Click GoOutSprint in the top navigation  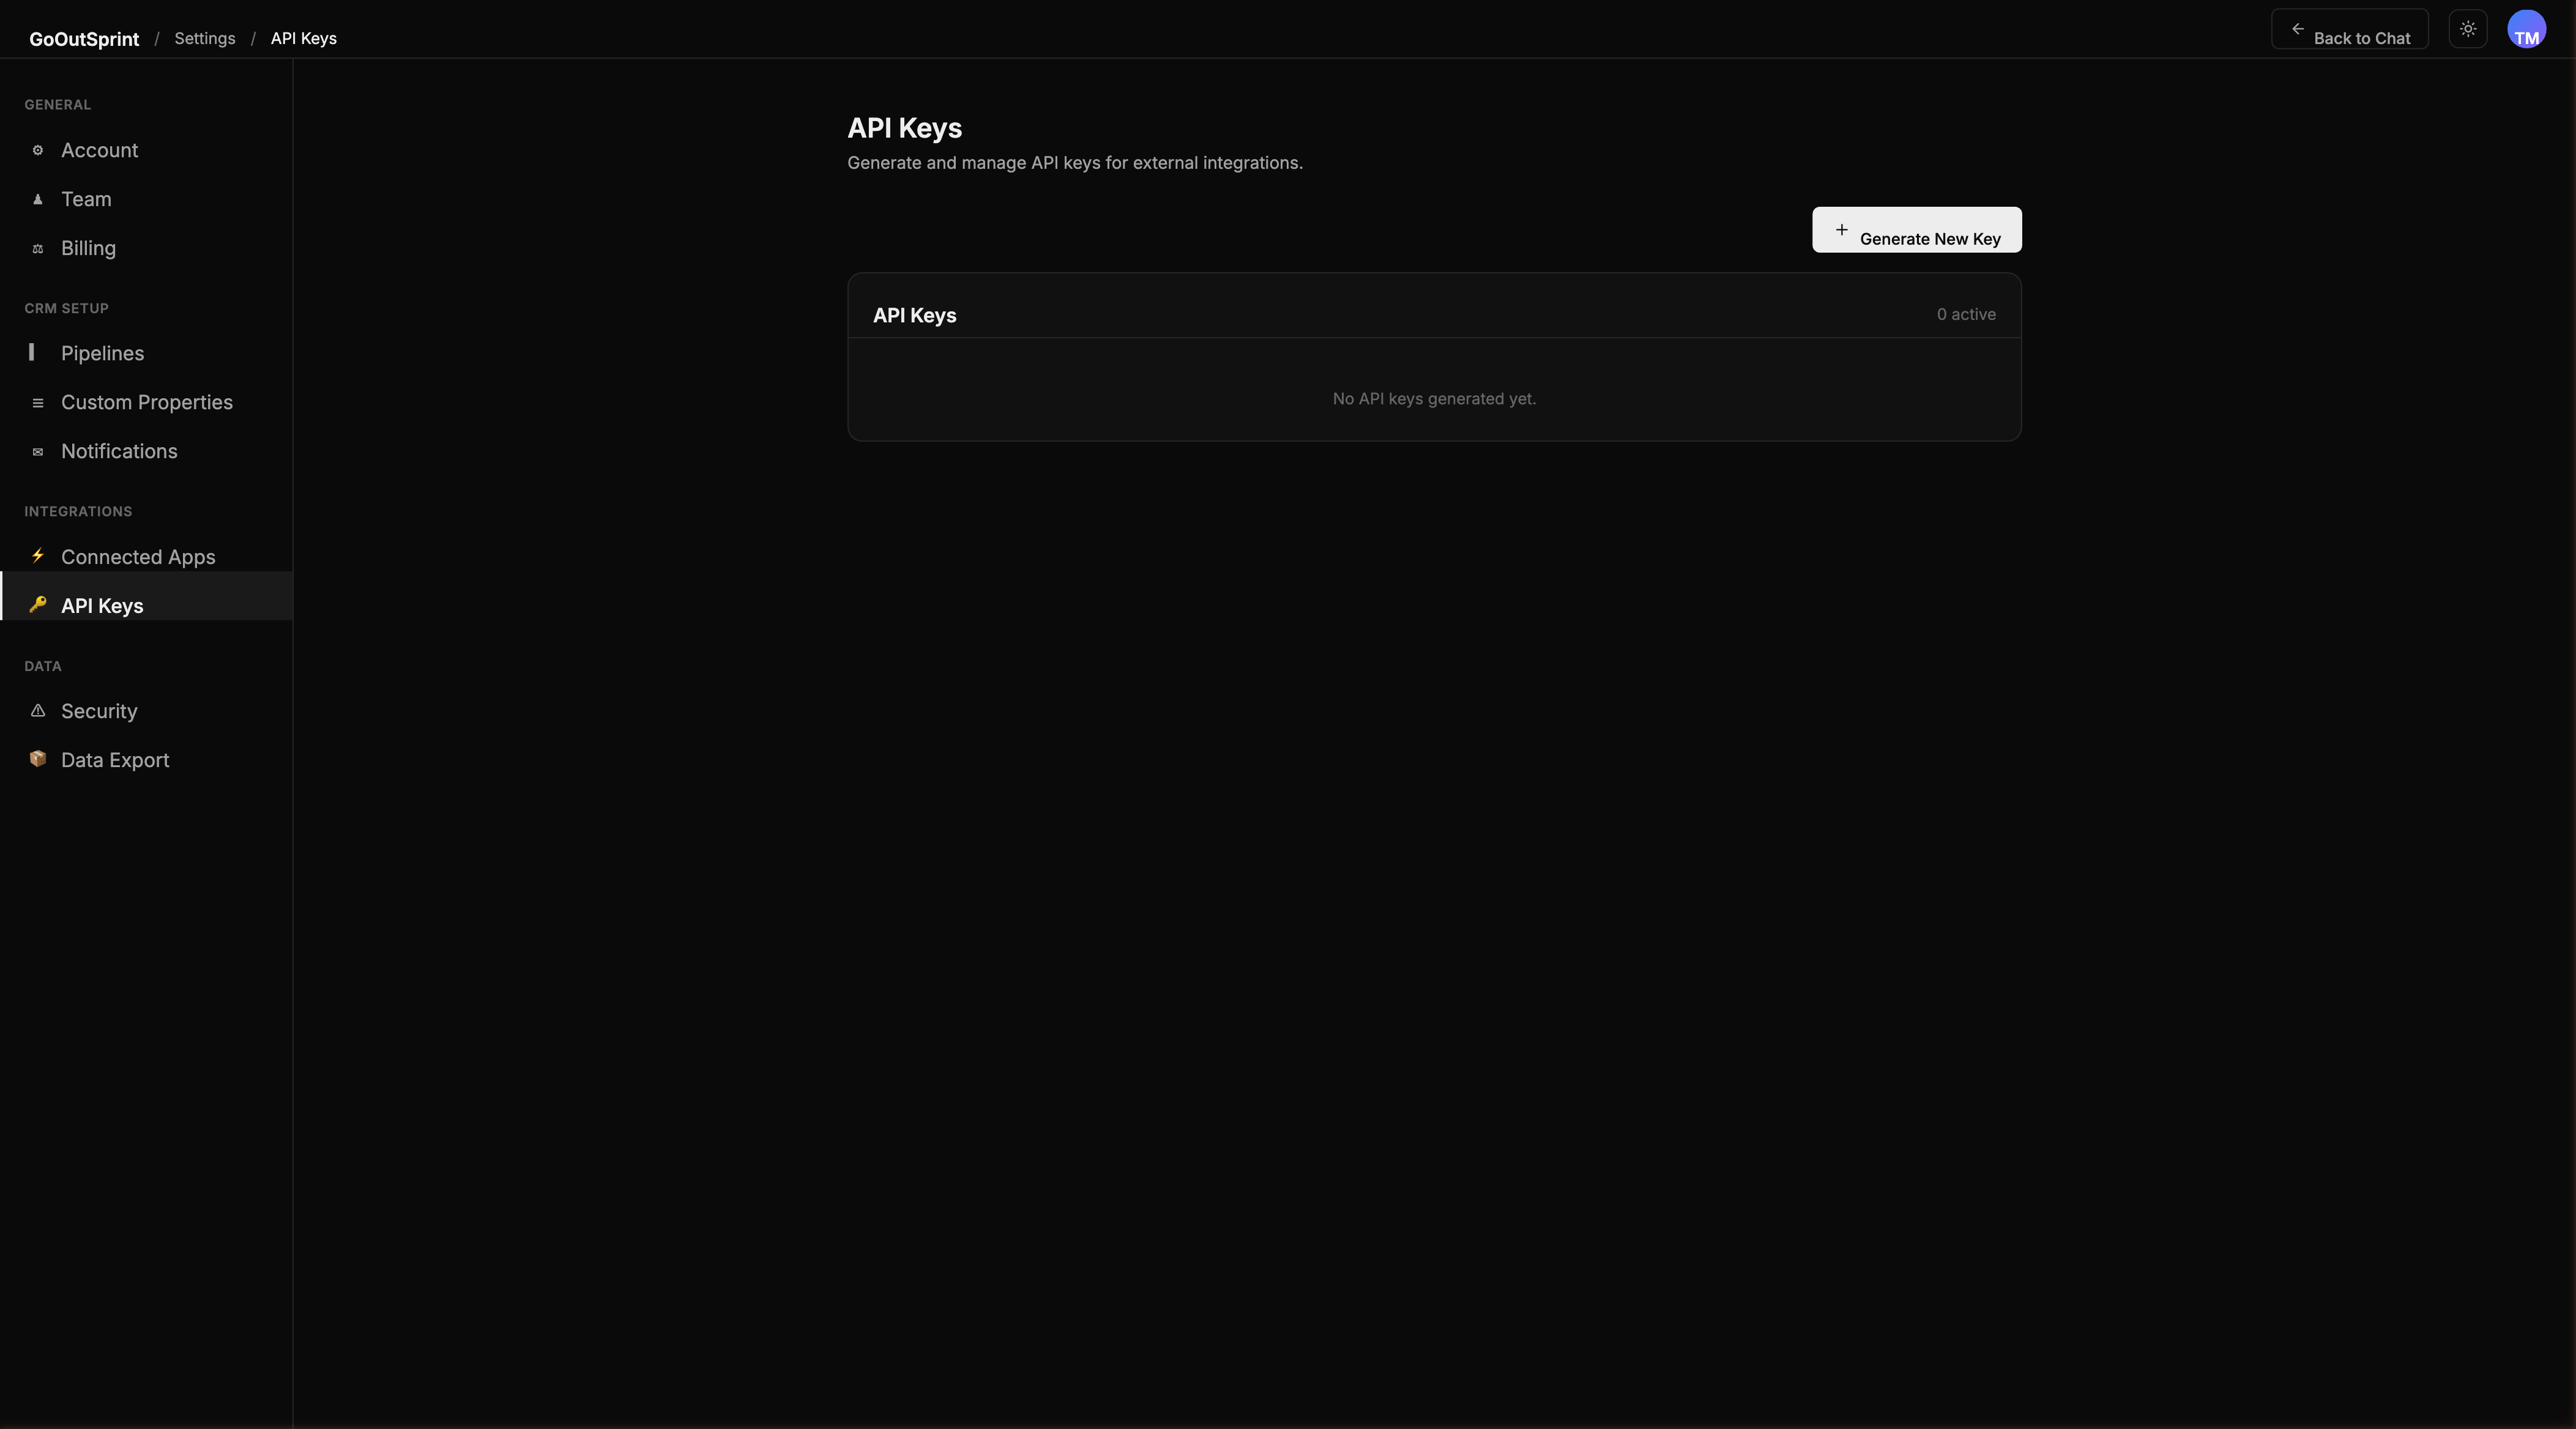click(83, 38)
